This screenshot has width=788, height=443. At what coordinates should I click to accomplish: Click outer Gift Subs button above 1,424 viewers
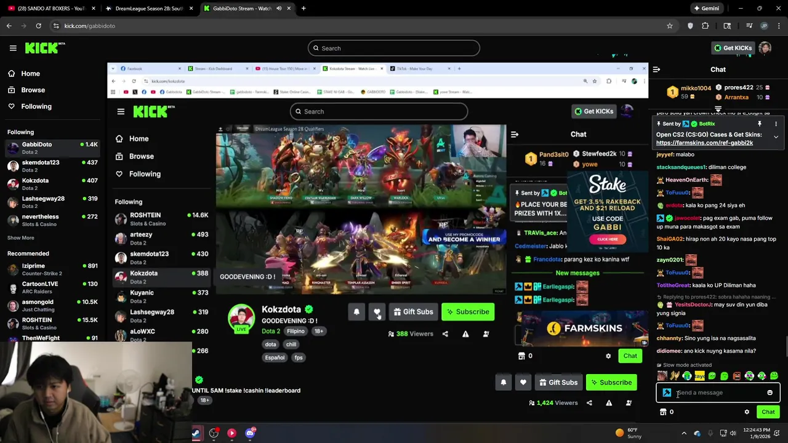[558, 383]
